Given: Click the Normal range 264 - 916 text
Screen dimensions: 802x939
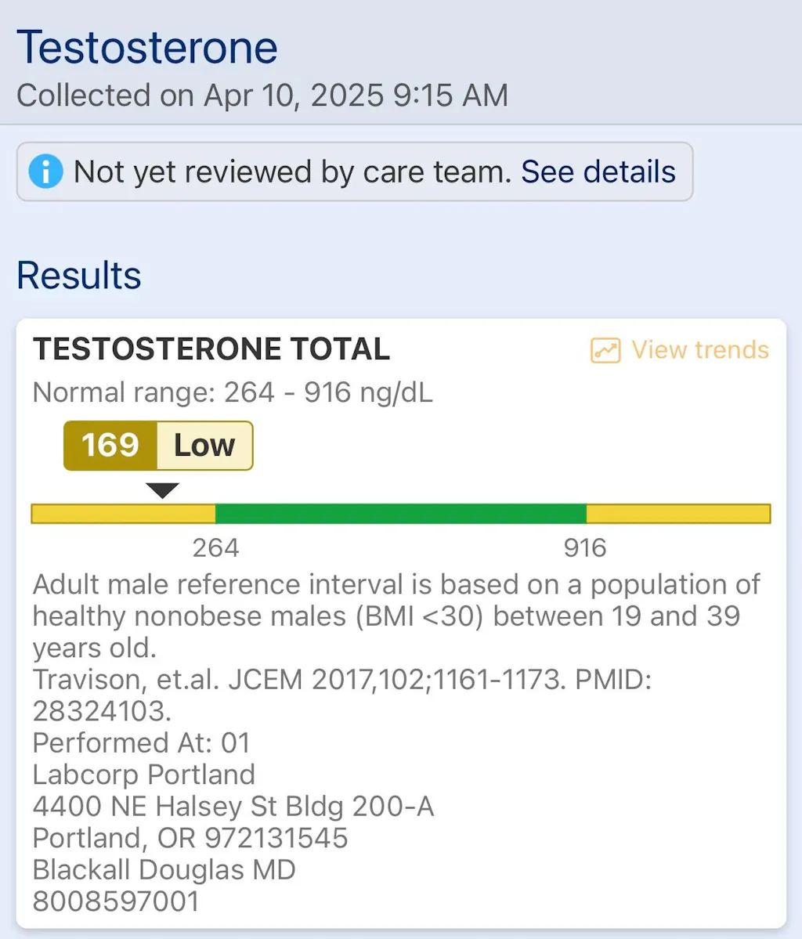Looking at the screenshot, I should pyautogui.click(x=233, y=392).
